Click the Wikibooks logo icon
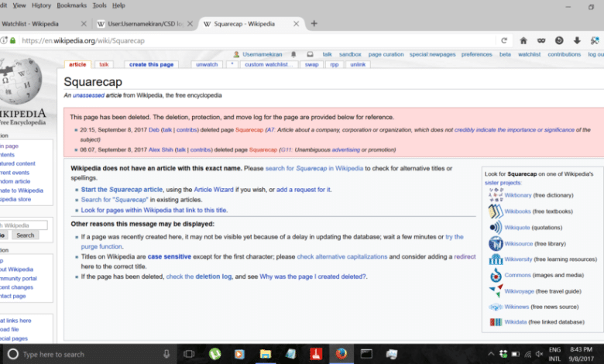 [x=496, y=211]
